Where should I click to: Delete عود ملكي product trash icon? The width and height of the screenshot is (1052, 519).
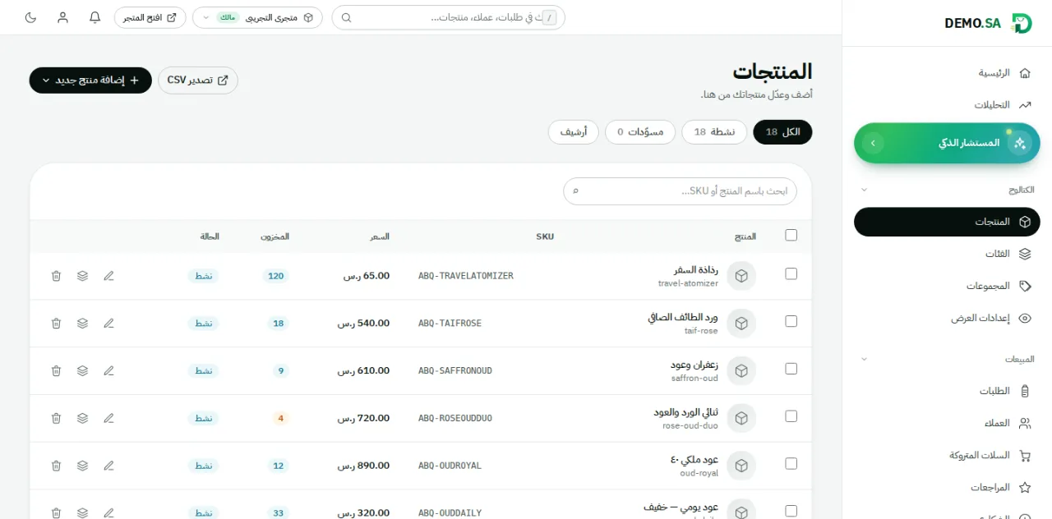point(56,466)
